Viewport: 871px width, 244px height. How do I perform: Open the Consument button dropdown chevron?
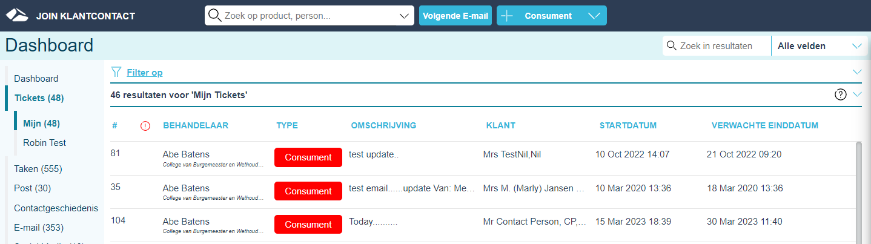tap(594, 16)
